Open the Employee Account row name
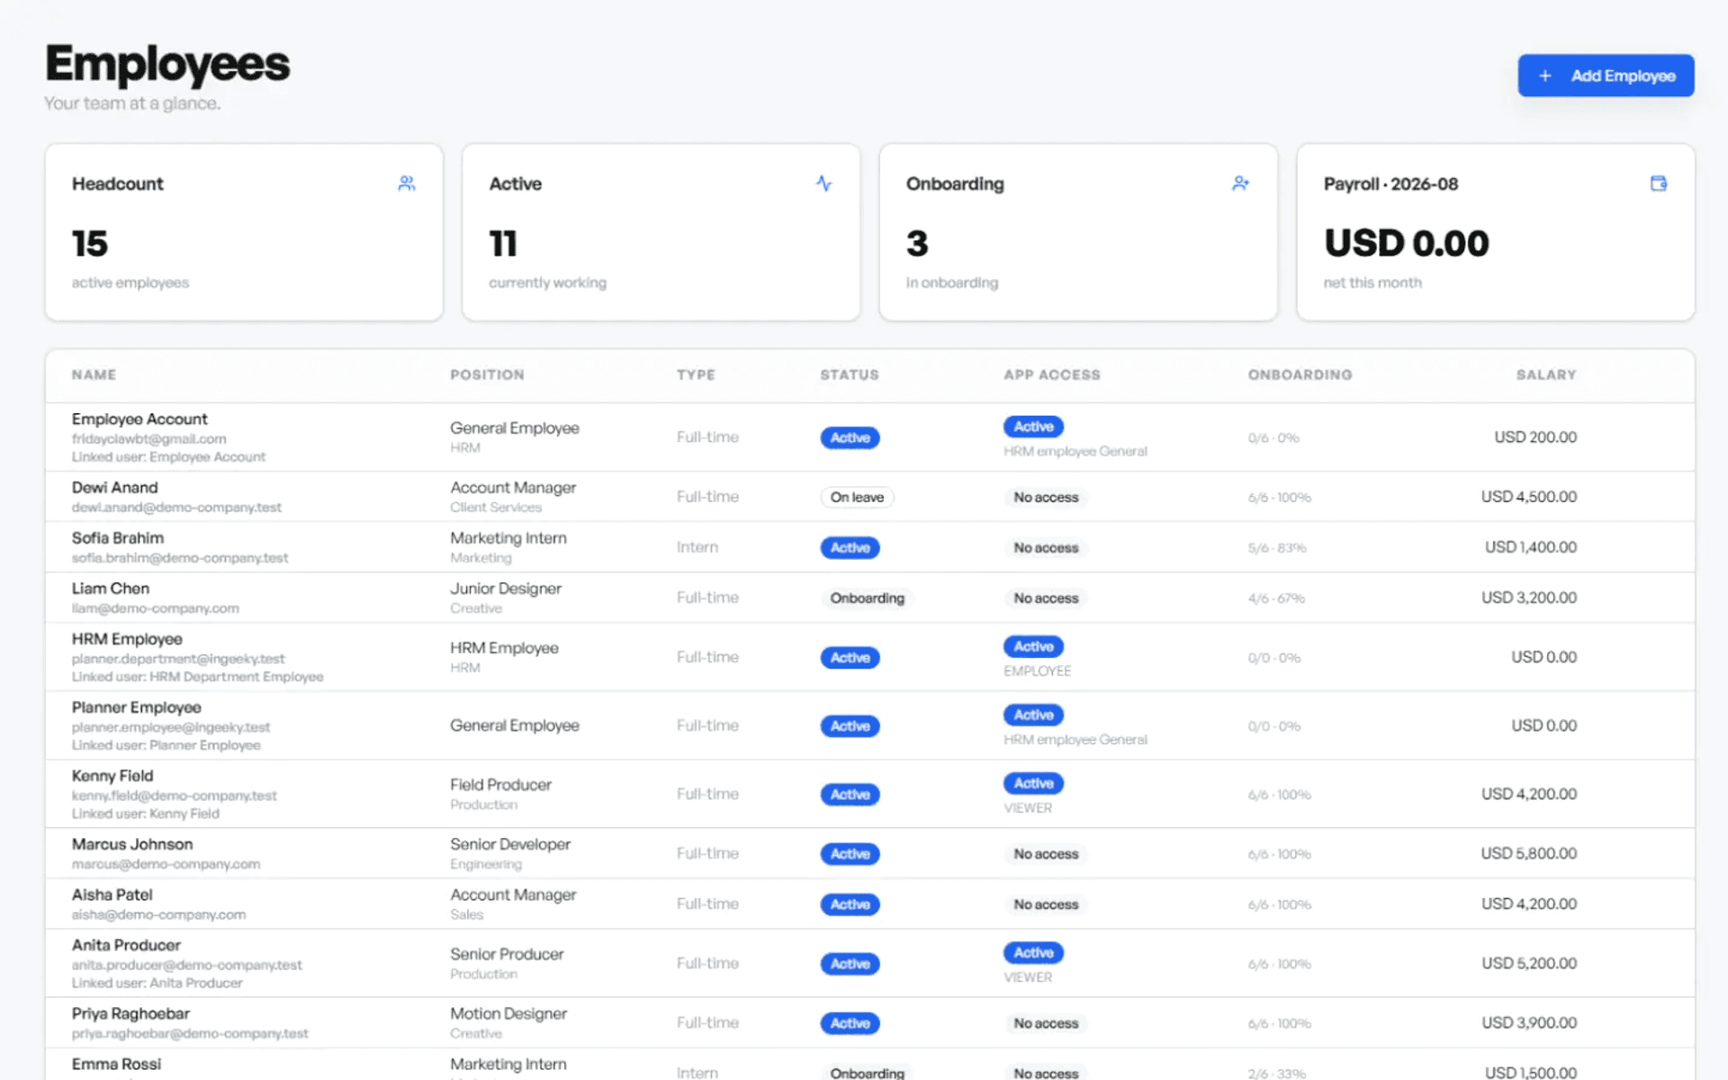The width and height of the screenshot is (1728, 1080). point(139,419)
